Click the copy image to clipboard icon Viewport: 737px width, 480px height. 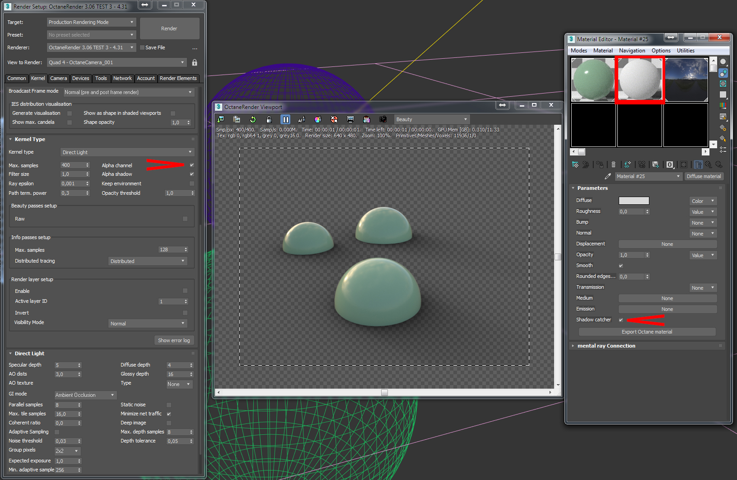pos(237,119)
